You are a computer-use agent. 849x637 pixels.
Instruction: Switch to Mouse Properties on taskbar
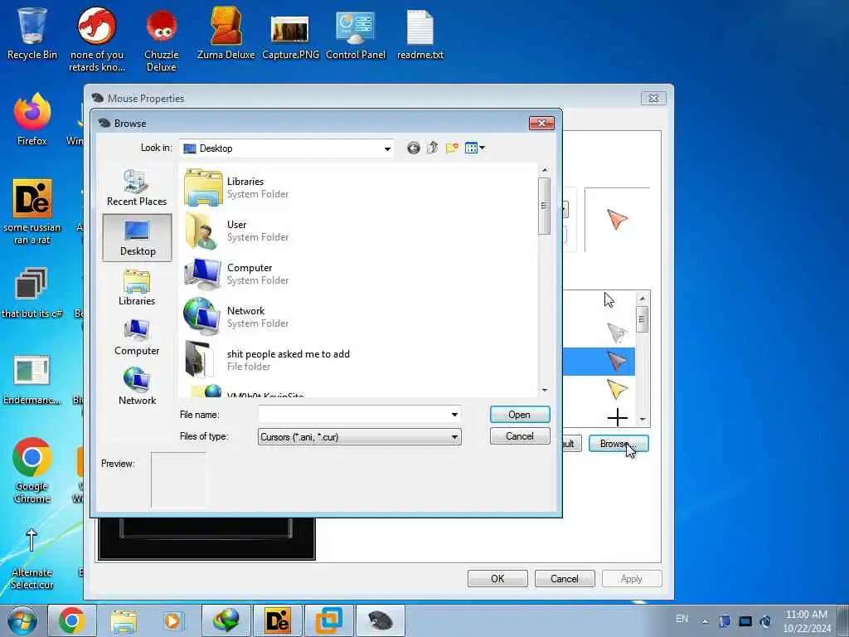tap(380, 620)
